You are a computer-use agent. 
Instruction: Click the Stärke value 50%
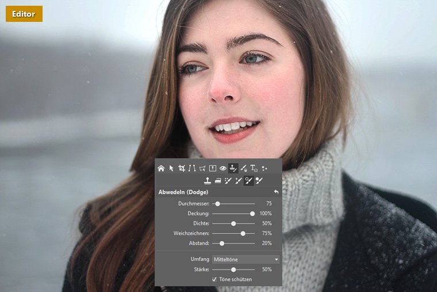(x=267, y=270)
